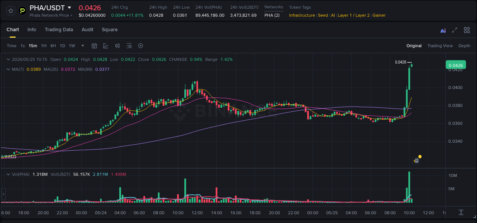Add PHA/USDT to favorites with star icon
The width and height of the screenshot is (477, 223).
(11, 11)
